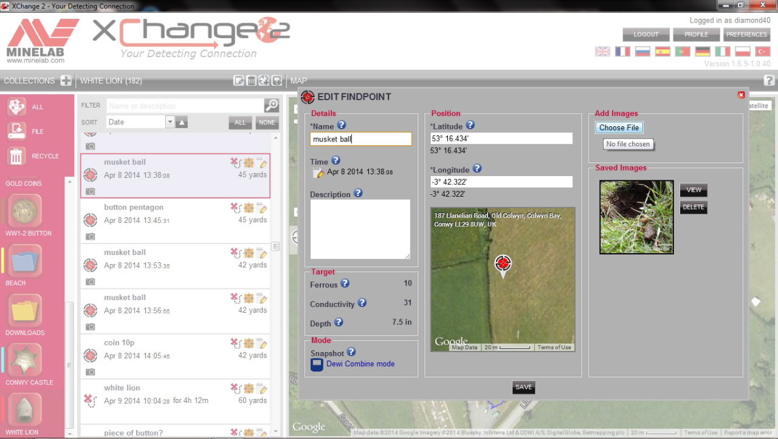
Task: Click the Latitude input field
Action: 501,138
